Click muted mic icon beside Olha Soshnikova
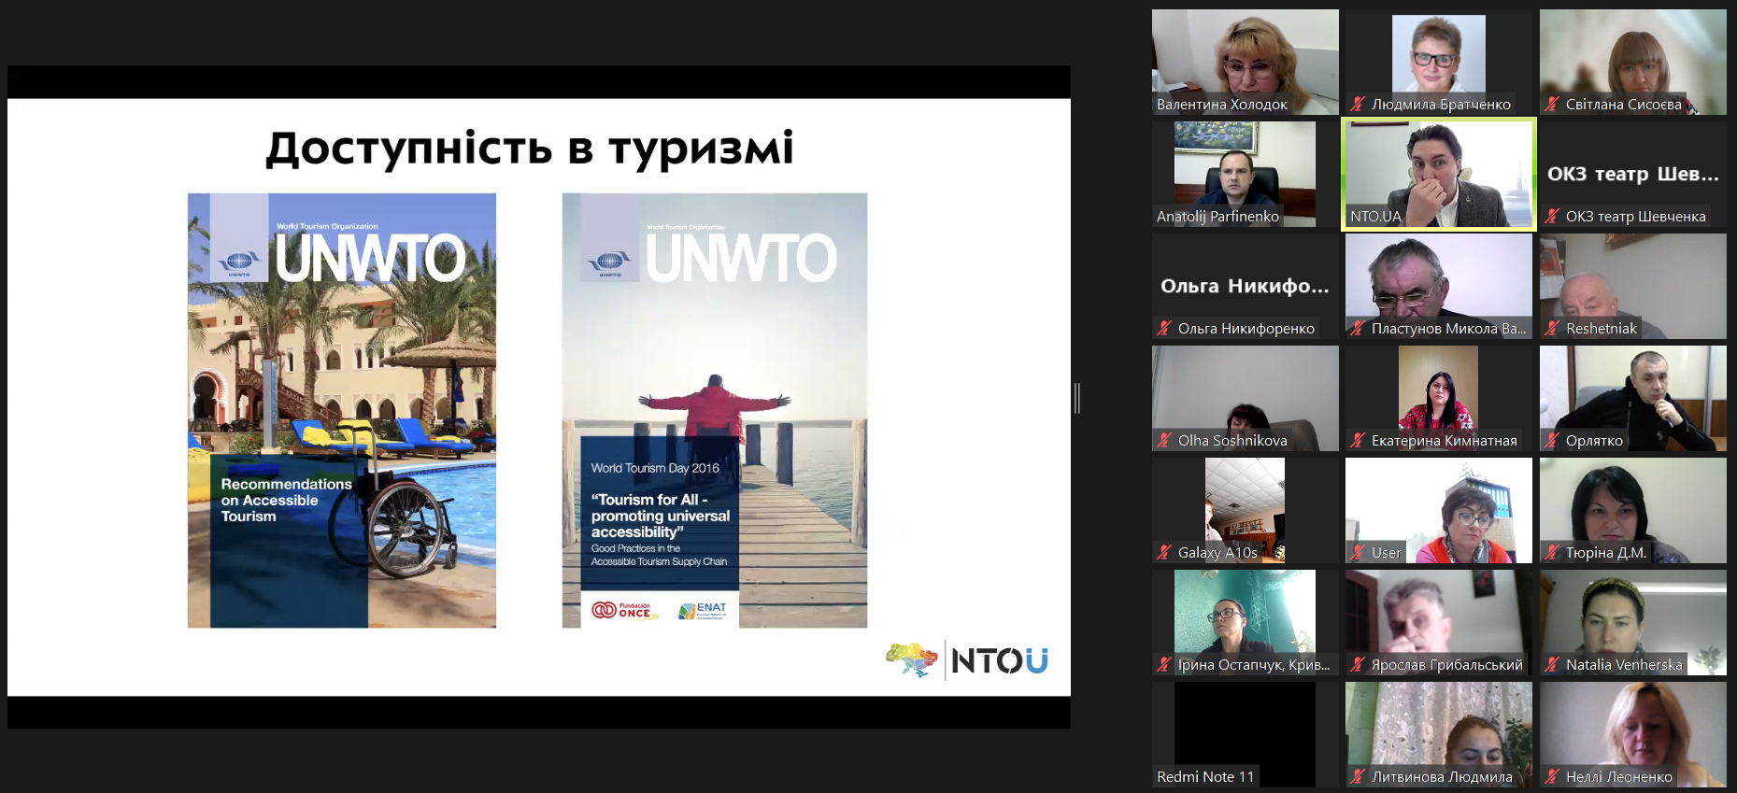1737x793 pixels. (x=1164, y=441)
